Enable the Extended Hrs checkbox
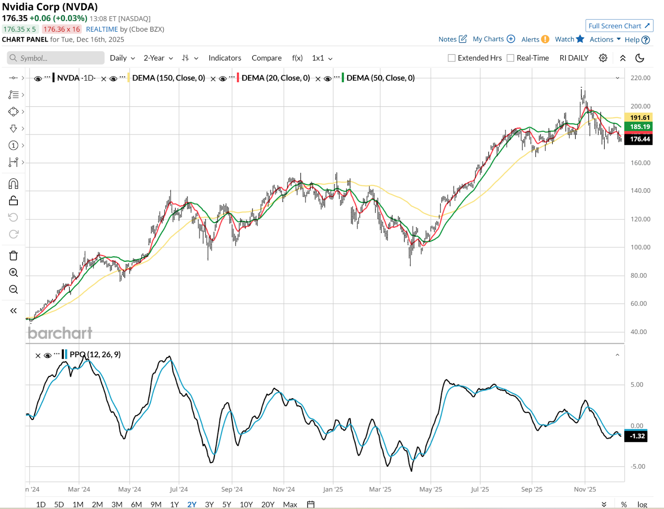The image size is (664, 509). (452, 58)
